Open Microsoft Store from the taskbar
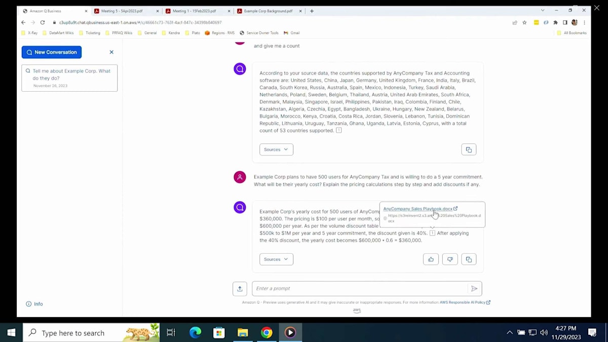608x342 pixels. [219, 333]
